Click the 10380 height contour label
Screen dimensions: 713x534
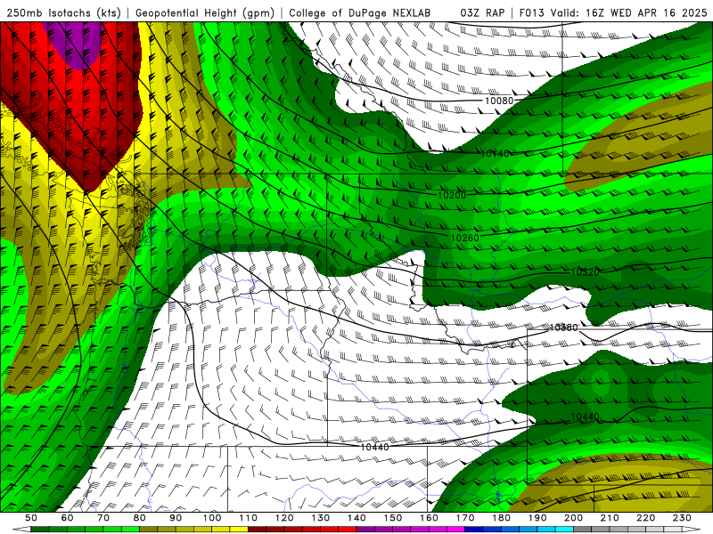point(563,328)
